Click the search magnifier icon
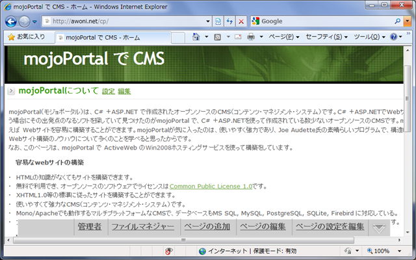Image resolution: width=416 pixels, height=260 pixels. 397,21
